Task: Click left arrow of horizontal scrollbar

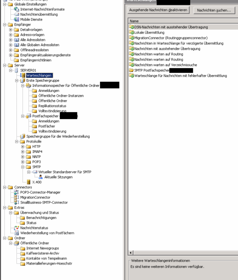Action: [x=131, y=253]
